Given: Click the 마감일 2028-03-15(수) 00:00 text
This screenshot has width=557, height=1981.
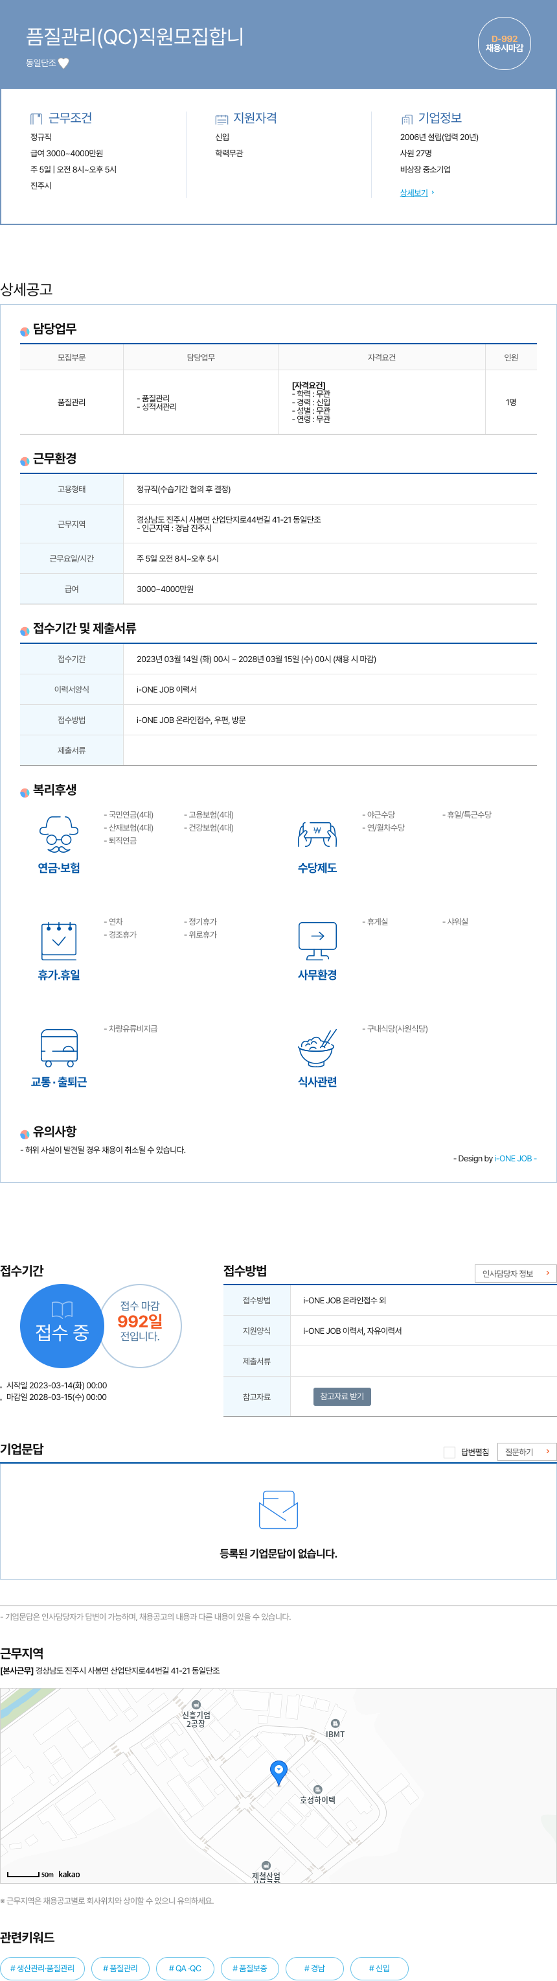Looking at the screenshot, I should [56, 1397].
